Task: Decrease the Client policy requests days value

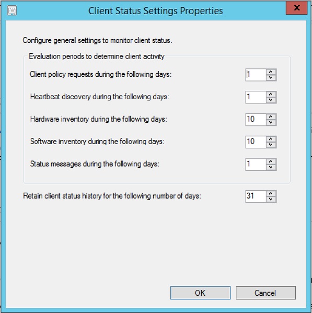Action: coord(271,78)
